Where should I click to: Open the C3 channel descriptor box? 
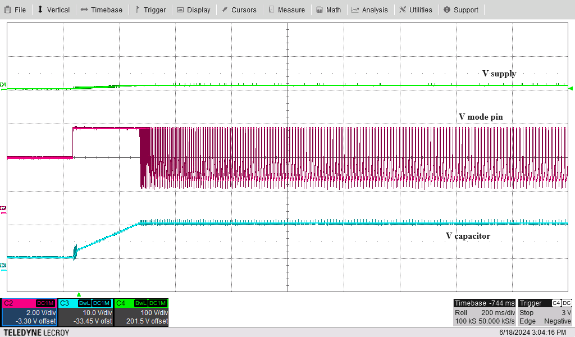pos(85,312)
